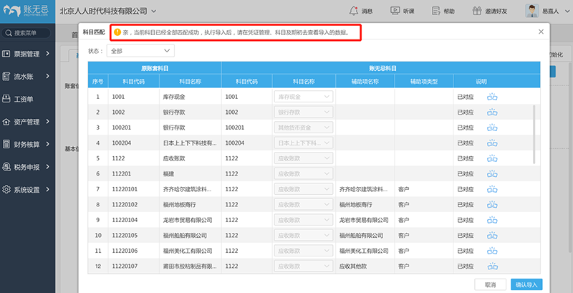
Task: Click cell 龙岩市贸易有限公司 in 原账套 column
Action: point(188,220)
